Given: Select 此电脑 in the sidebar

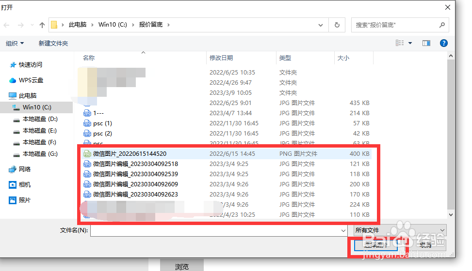Looking at the screenshot, I should point(27,95).
